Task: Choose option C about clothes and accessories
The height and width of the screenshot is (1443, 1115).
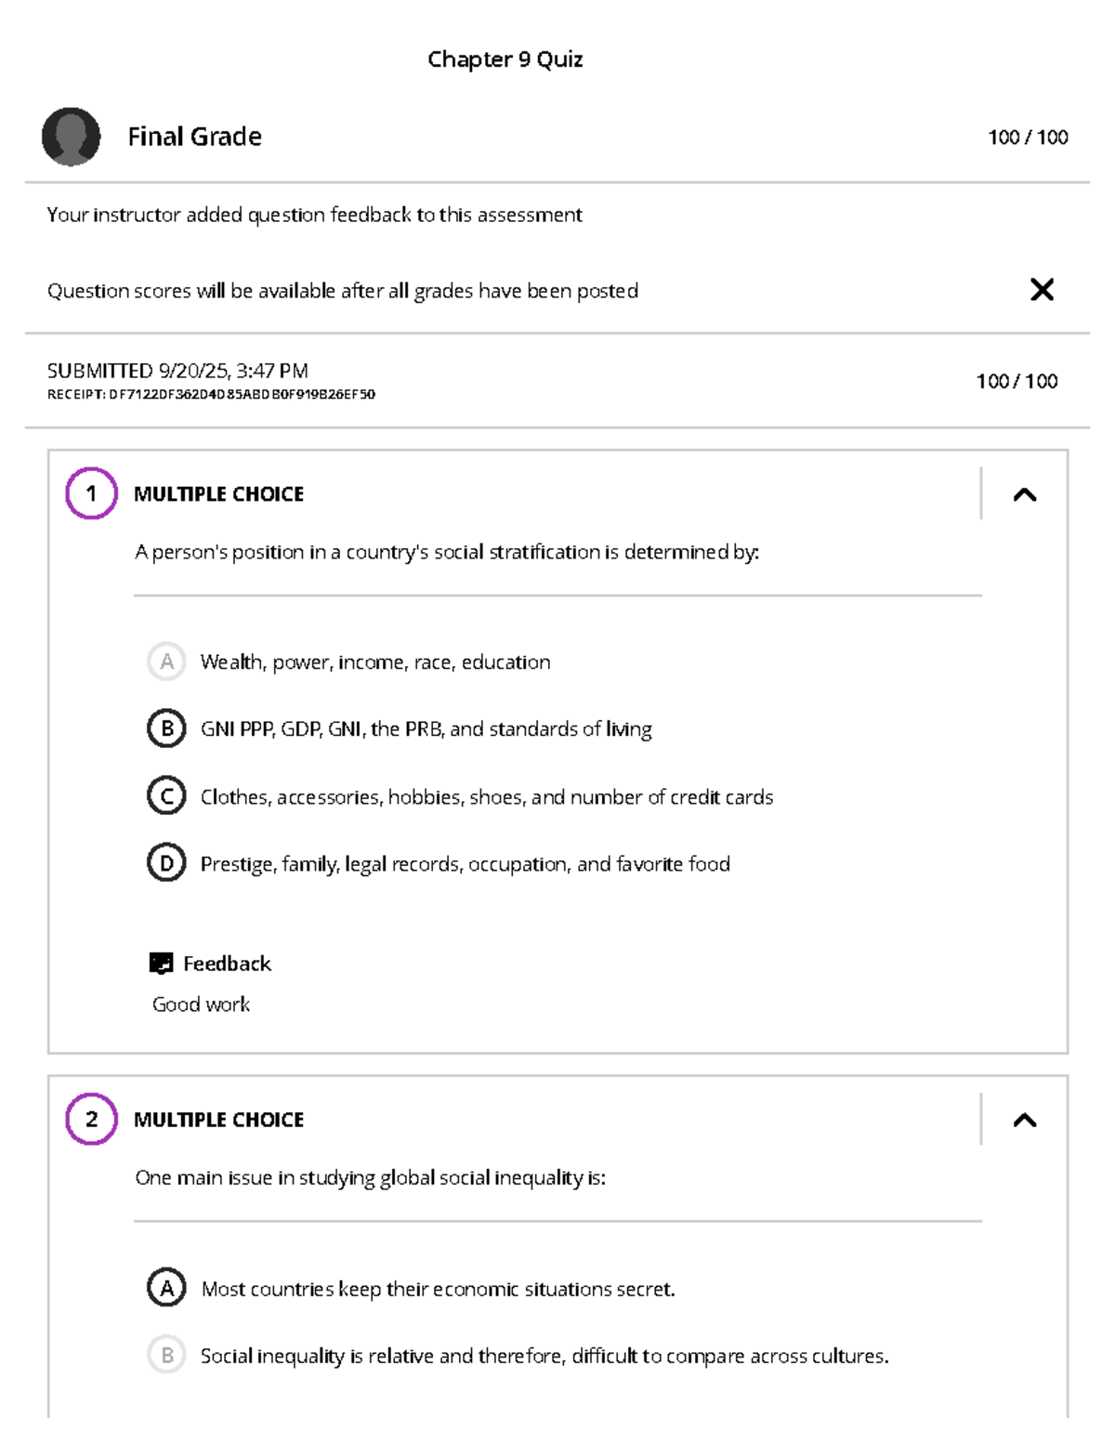Action: (x=167, y=796)
